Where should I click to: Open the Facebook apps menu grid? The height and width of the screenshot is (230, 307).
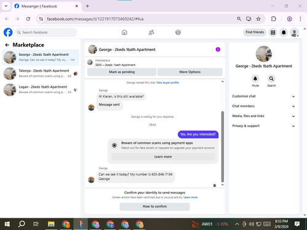coord(273,33)
